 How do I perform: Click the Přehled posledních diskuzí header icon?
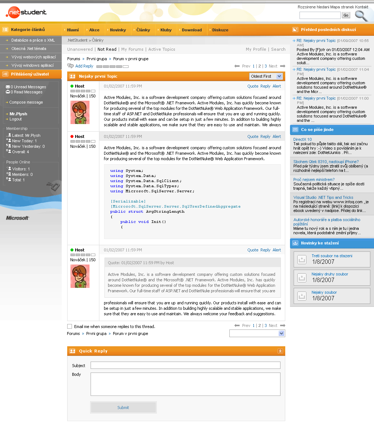point(295,30)
